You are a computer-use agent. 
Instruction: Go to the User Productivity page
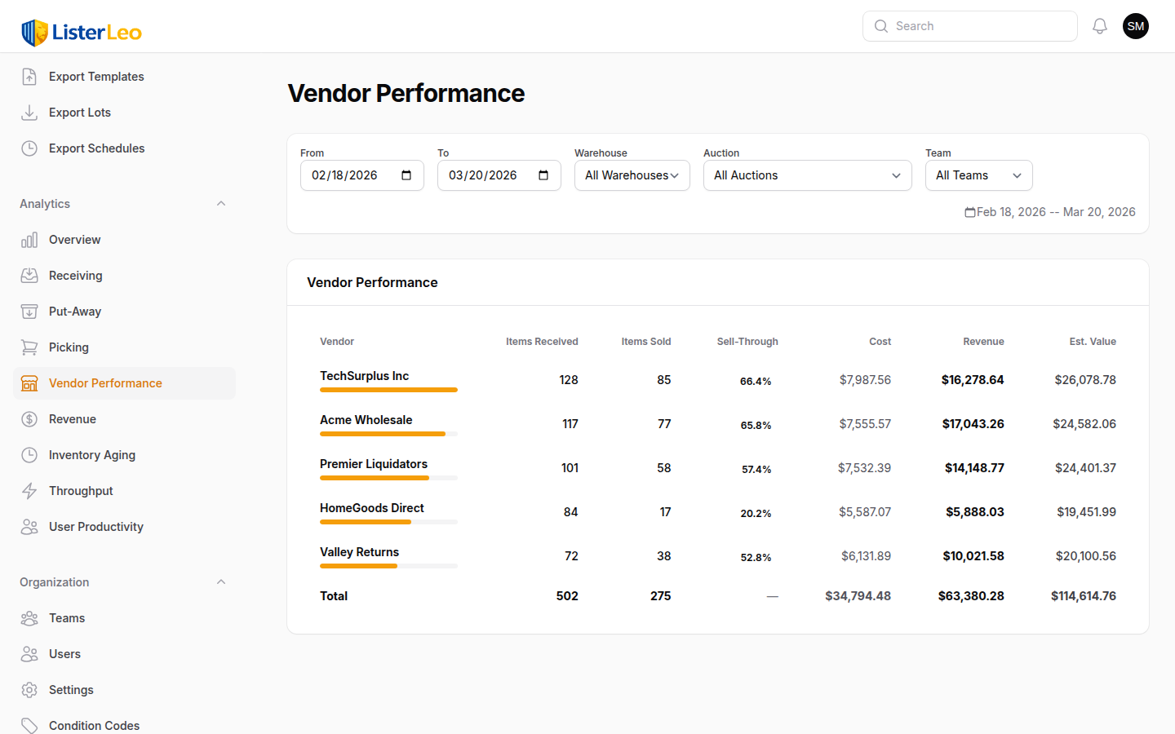(95, 527)
